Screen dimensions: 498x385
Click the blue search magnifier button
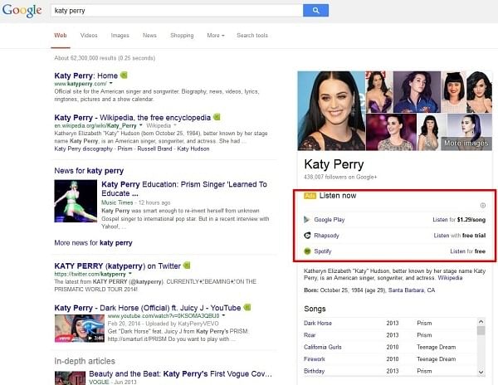(315, 11)
